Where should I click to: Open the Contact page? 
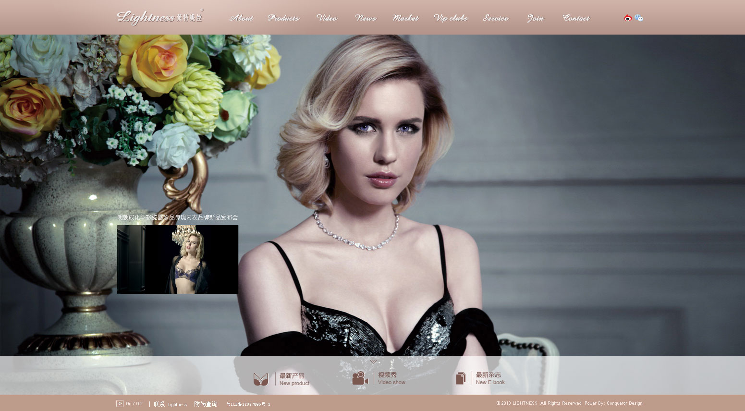tap(576, 18)
